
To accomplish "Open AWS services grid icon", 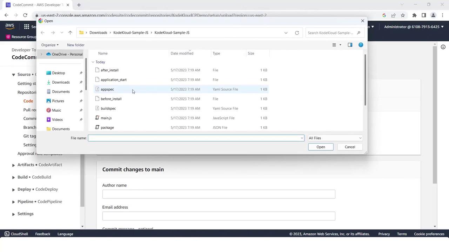I will pos(27,27).
